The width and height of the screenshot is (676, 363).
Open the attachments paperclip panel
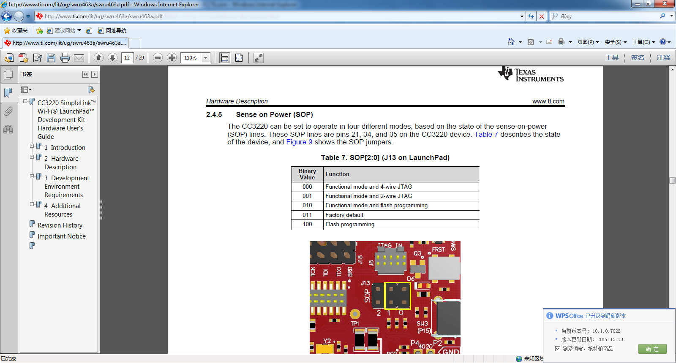point(8,111)
